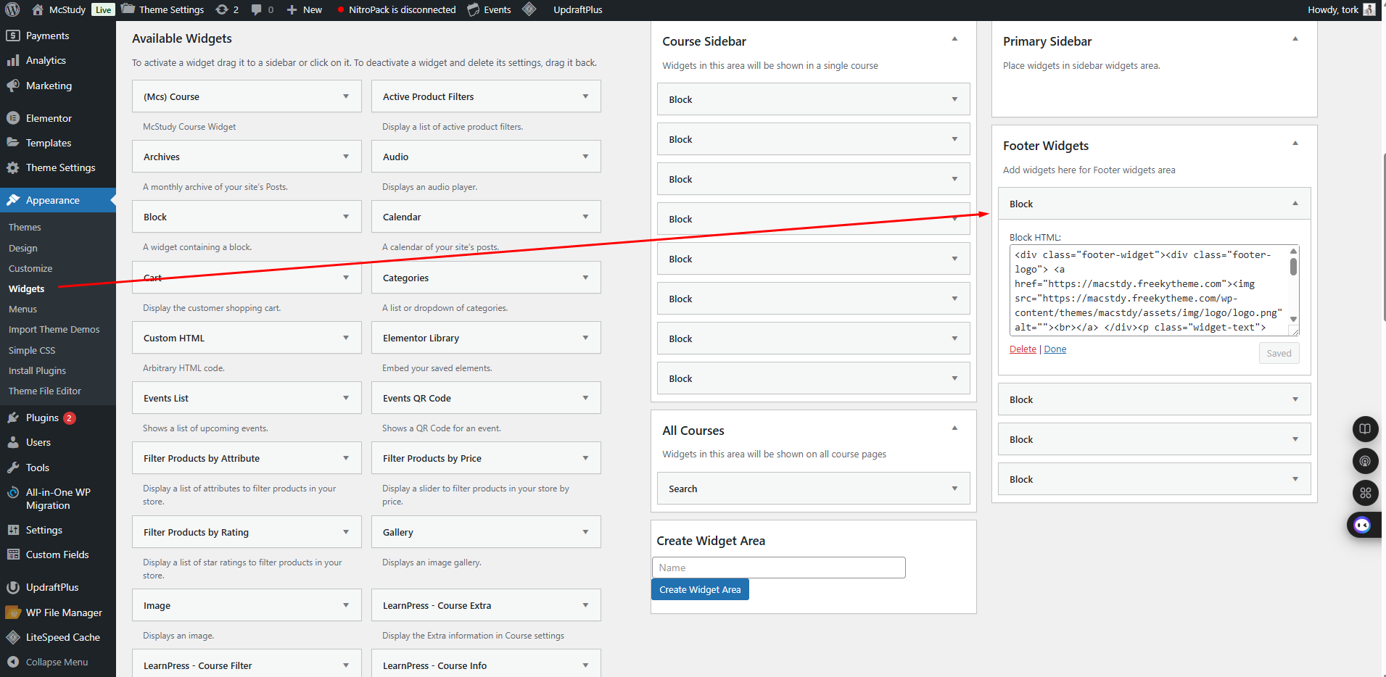Viewport: 1386px width, 677px height.
Task: Collapse the Footer Widgets panel
Action: (1295, 144)
